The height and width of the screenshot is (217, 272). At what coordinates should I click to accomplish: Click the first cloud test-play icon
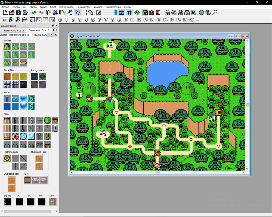(x=167, y=12)
